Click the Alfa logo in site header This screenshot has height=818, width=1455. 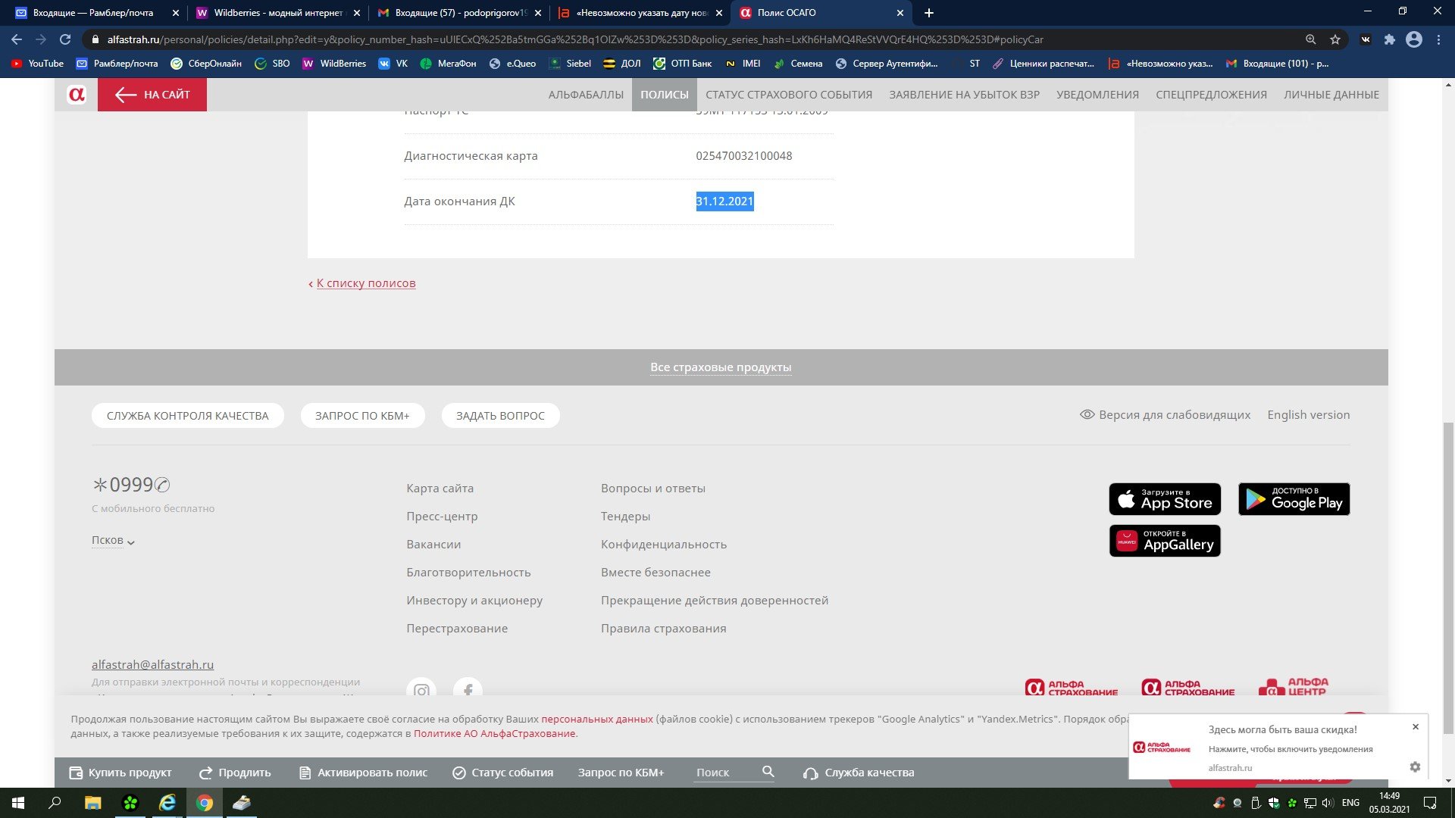click(x=77, y=95)
